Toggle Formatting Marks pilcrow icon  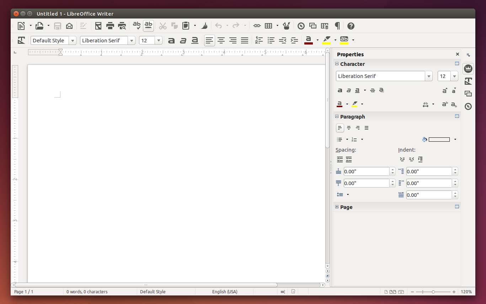[x=337, y=26]
